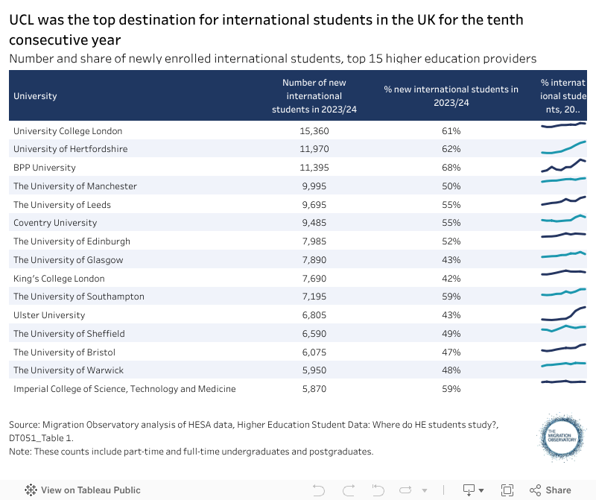Image resolution: width=596 pixels, height=500 pixels.
Task: Click the Tableau logo icon
Action: [31, 490]
